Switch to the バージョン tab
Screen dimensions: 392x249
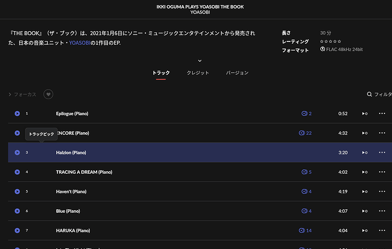pos(237,73)
